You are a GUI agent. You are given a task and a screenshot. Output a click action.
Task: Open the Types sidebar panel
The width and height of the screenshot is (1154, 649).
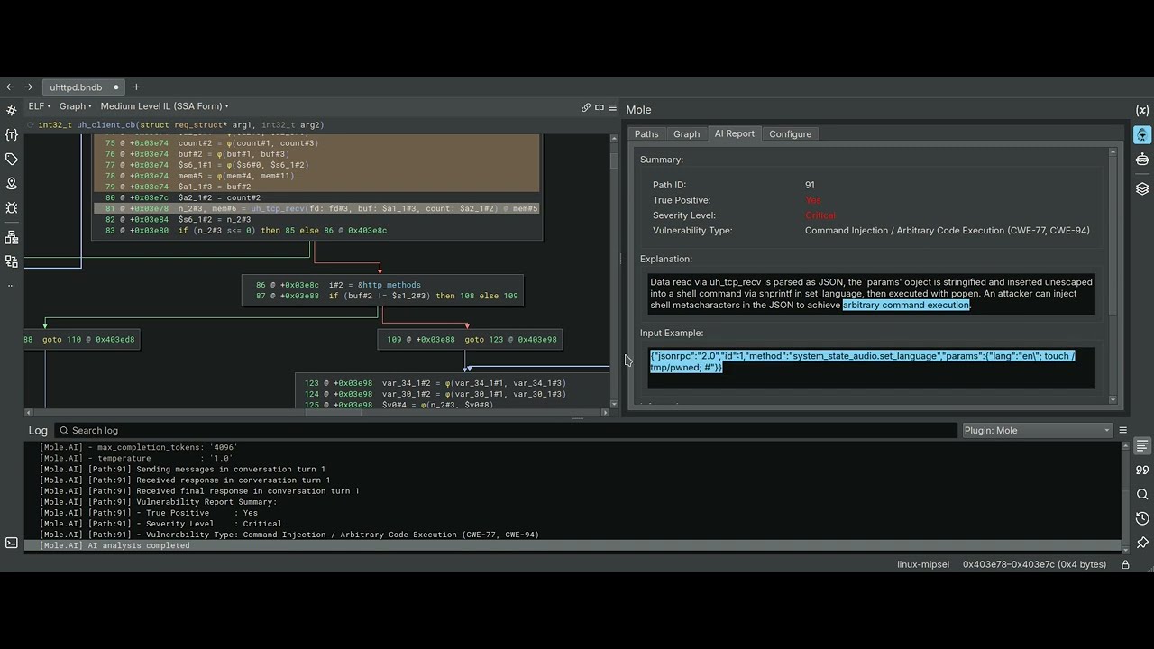(11, 134)
